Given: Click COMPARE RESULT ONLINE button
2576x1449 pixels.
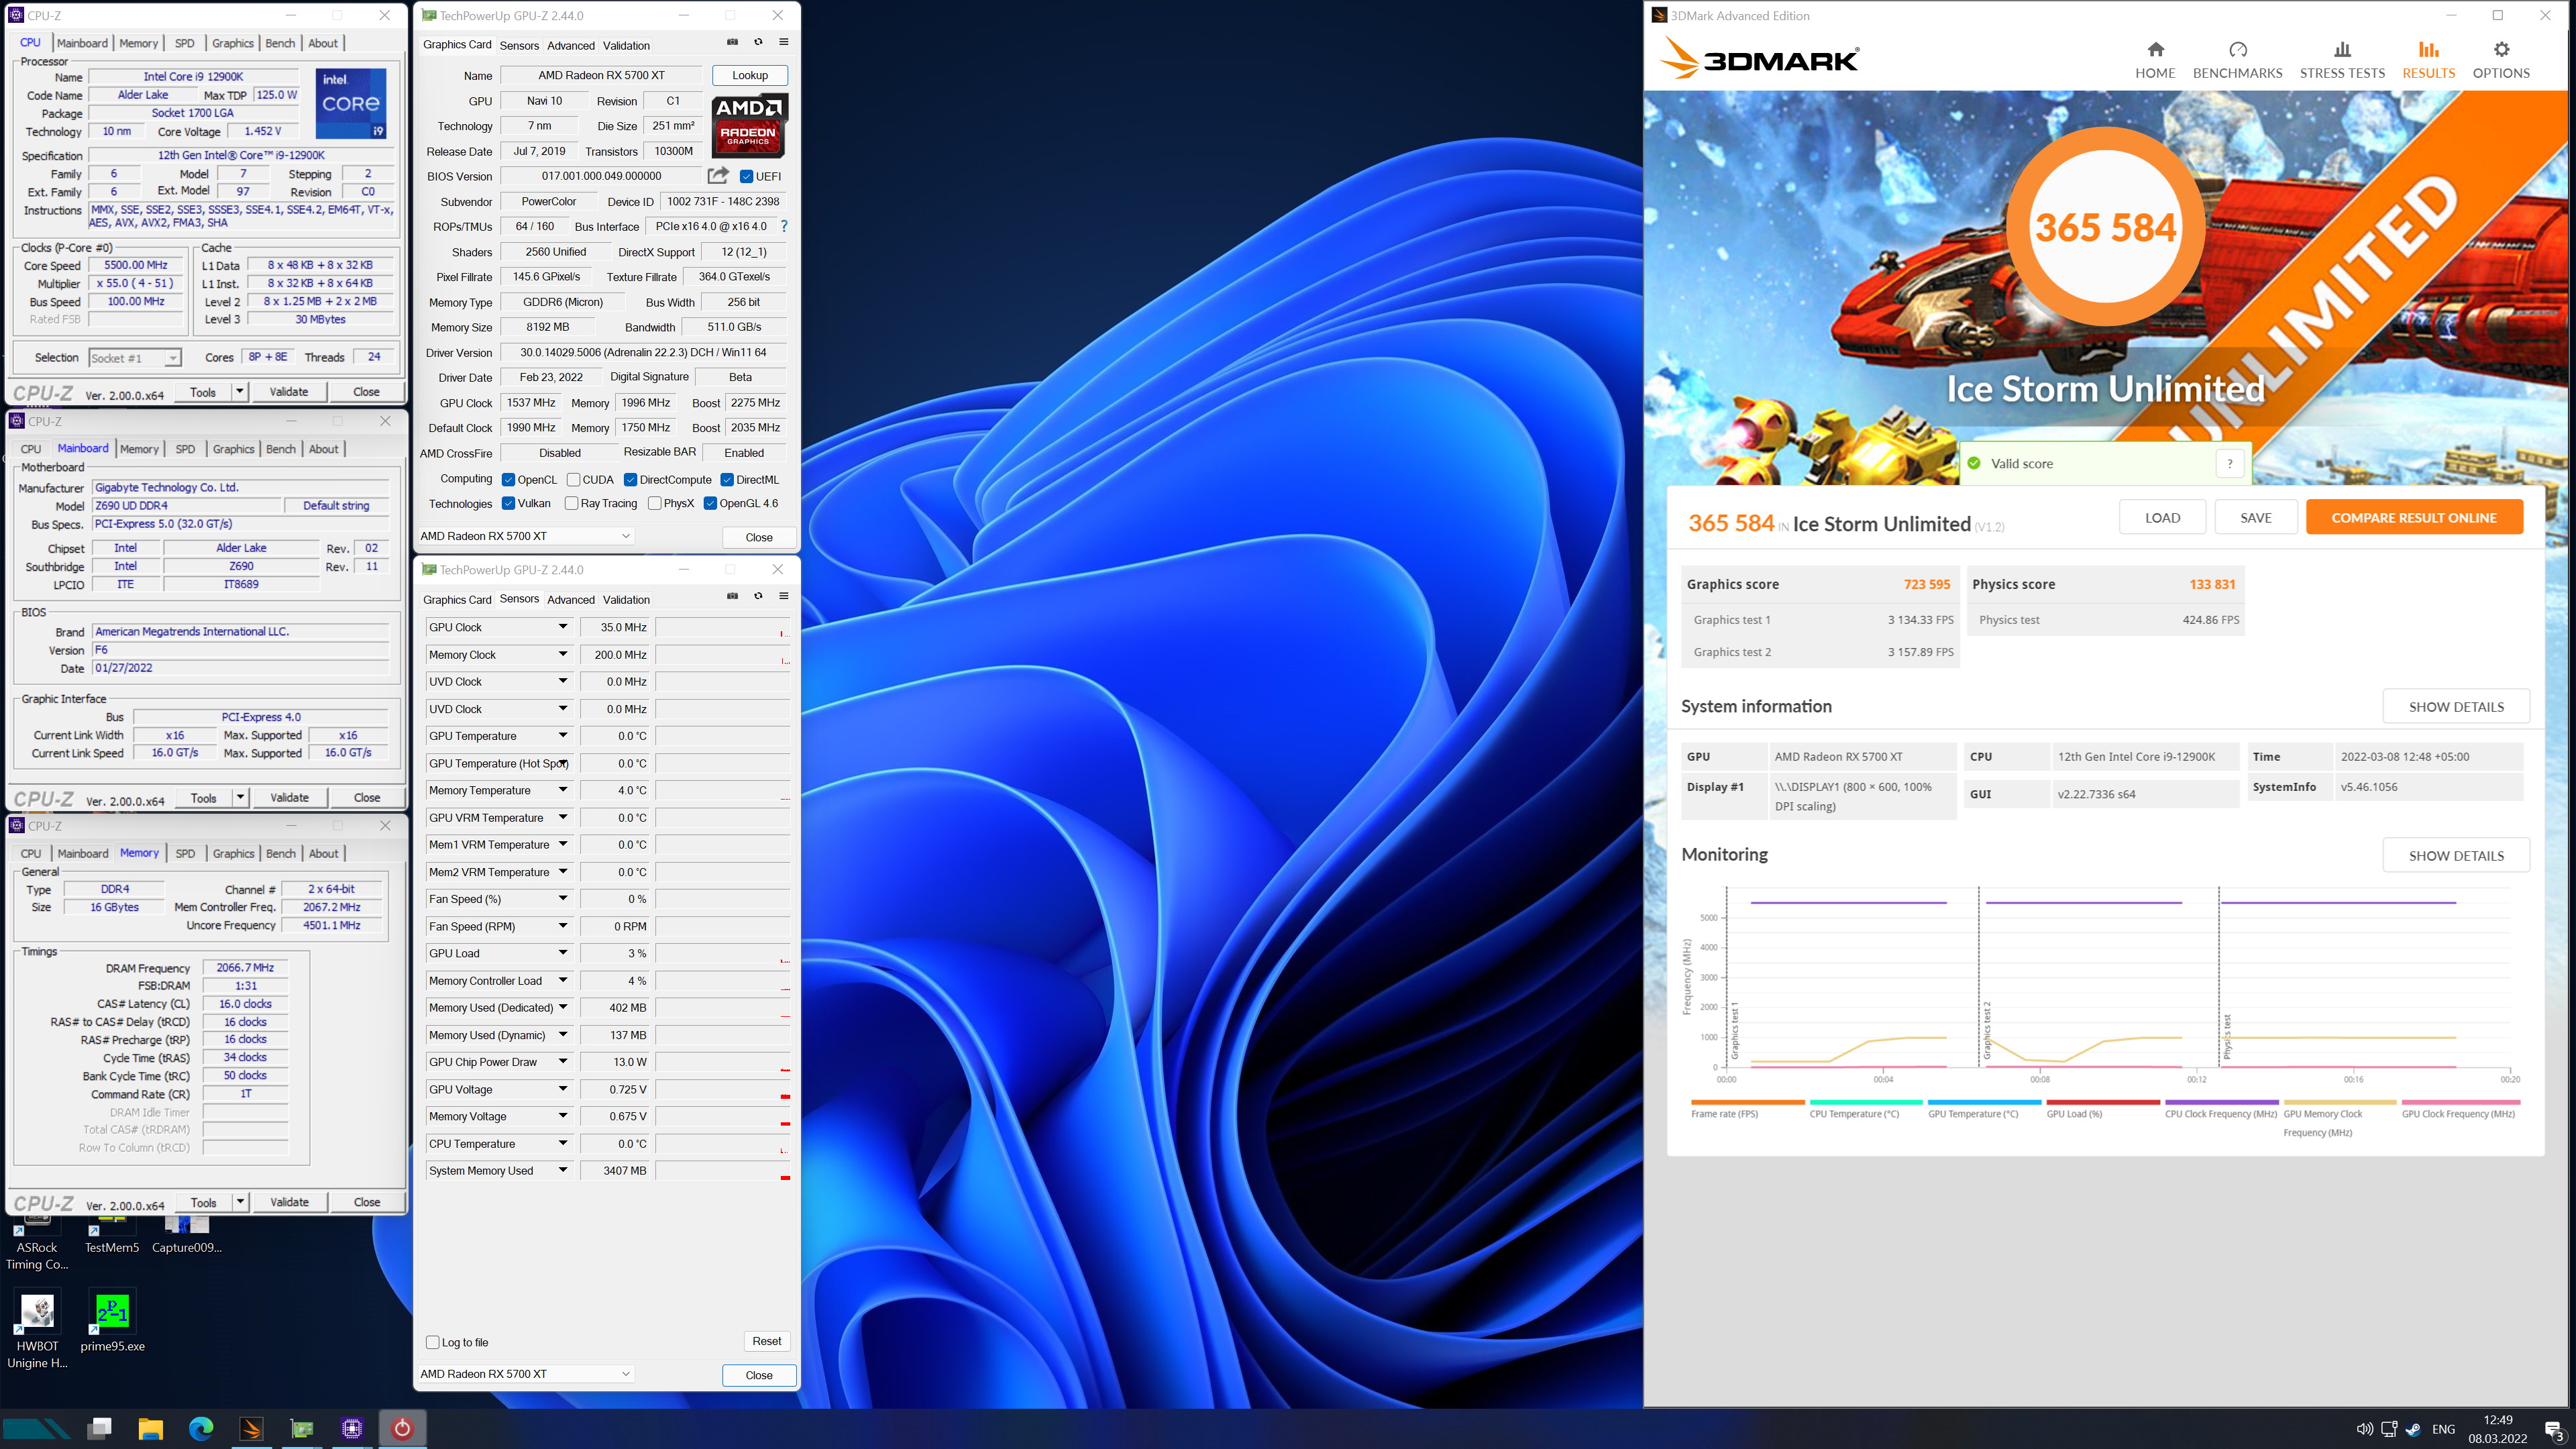Looking at the screenshot, I should coord(2414,518).
